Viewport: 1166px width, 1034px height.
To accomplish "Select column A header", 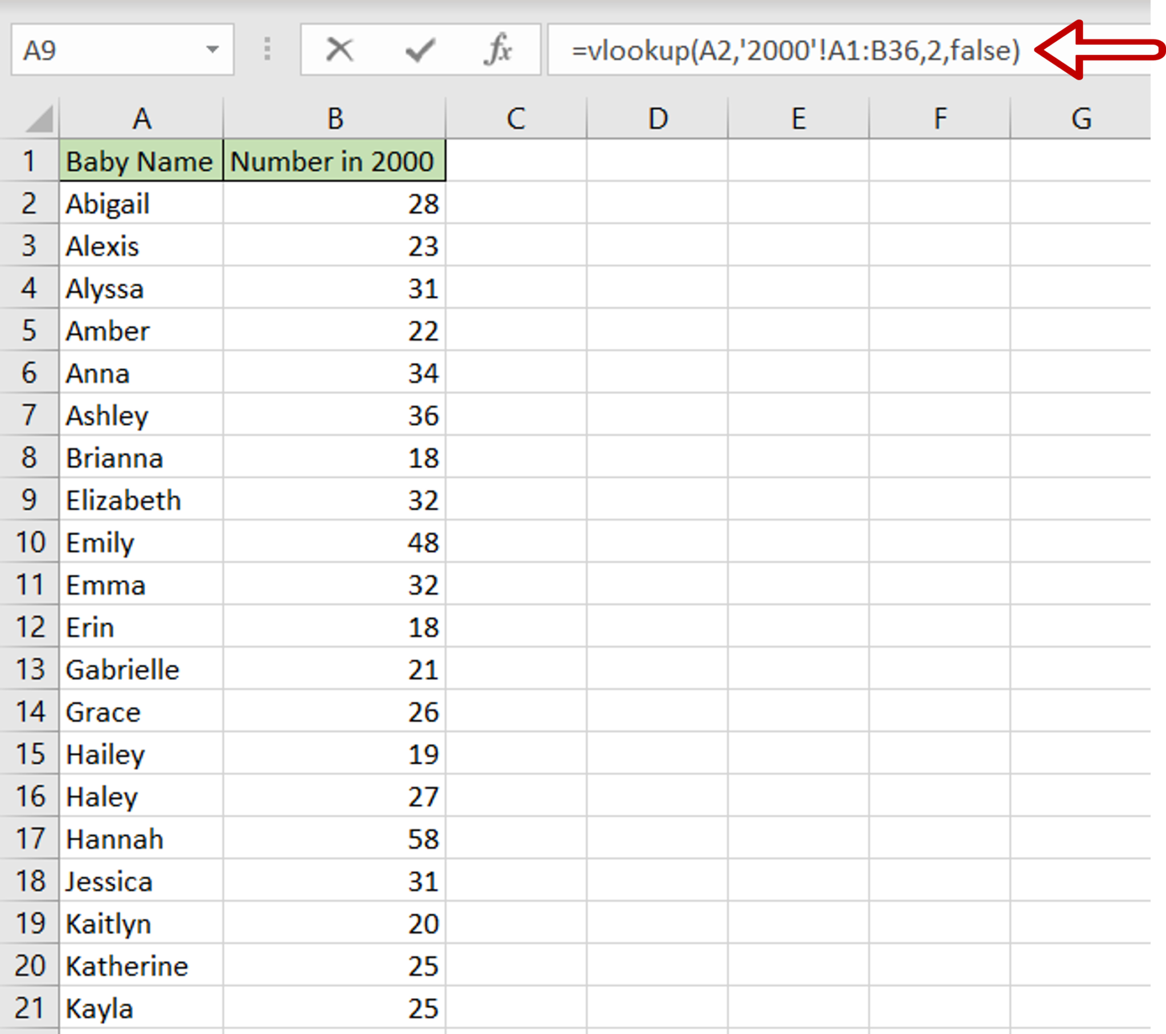I will (x=141, y=118).
